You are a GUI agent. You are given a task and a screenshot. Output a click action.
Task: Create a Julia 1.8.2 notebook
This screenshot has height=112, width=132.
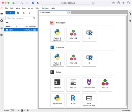(x=73, y=35)
